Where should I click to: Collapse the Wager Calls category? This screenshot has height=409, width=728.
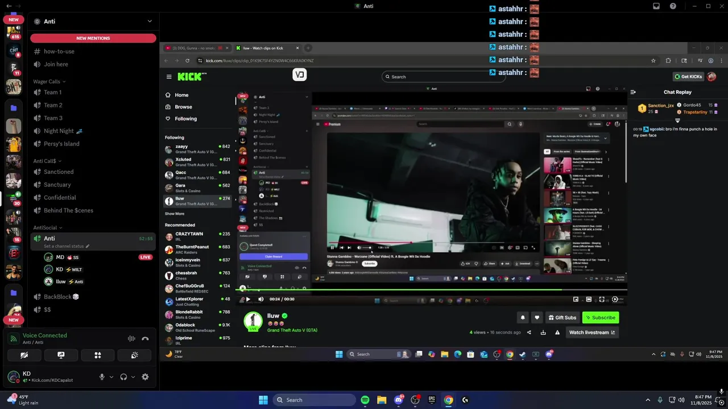(x=49, y=81)
